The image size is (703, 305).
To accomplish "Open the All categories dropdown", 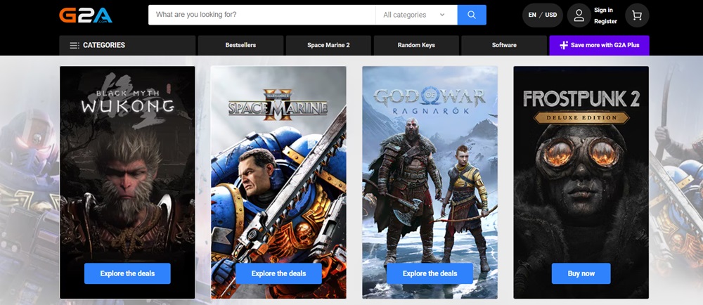I will coord(416,15).
